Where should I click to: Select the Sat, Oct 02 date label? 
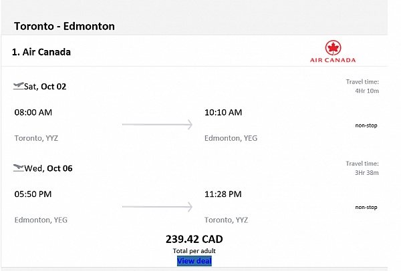tap(45, 86)
